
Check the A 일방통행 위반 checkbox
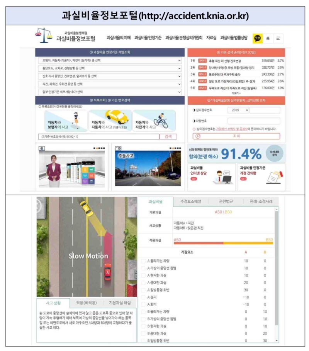(x=143, y=290)
